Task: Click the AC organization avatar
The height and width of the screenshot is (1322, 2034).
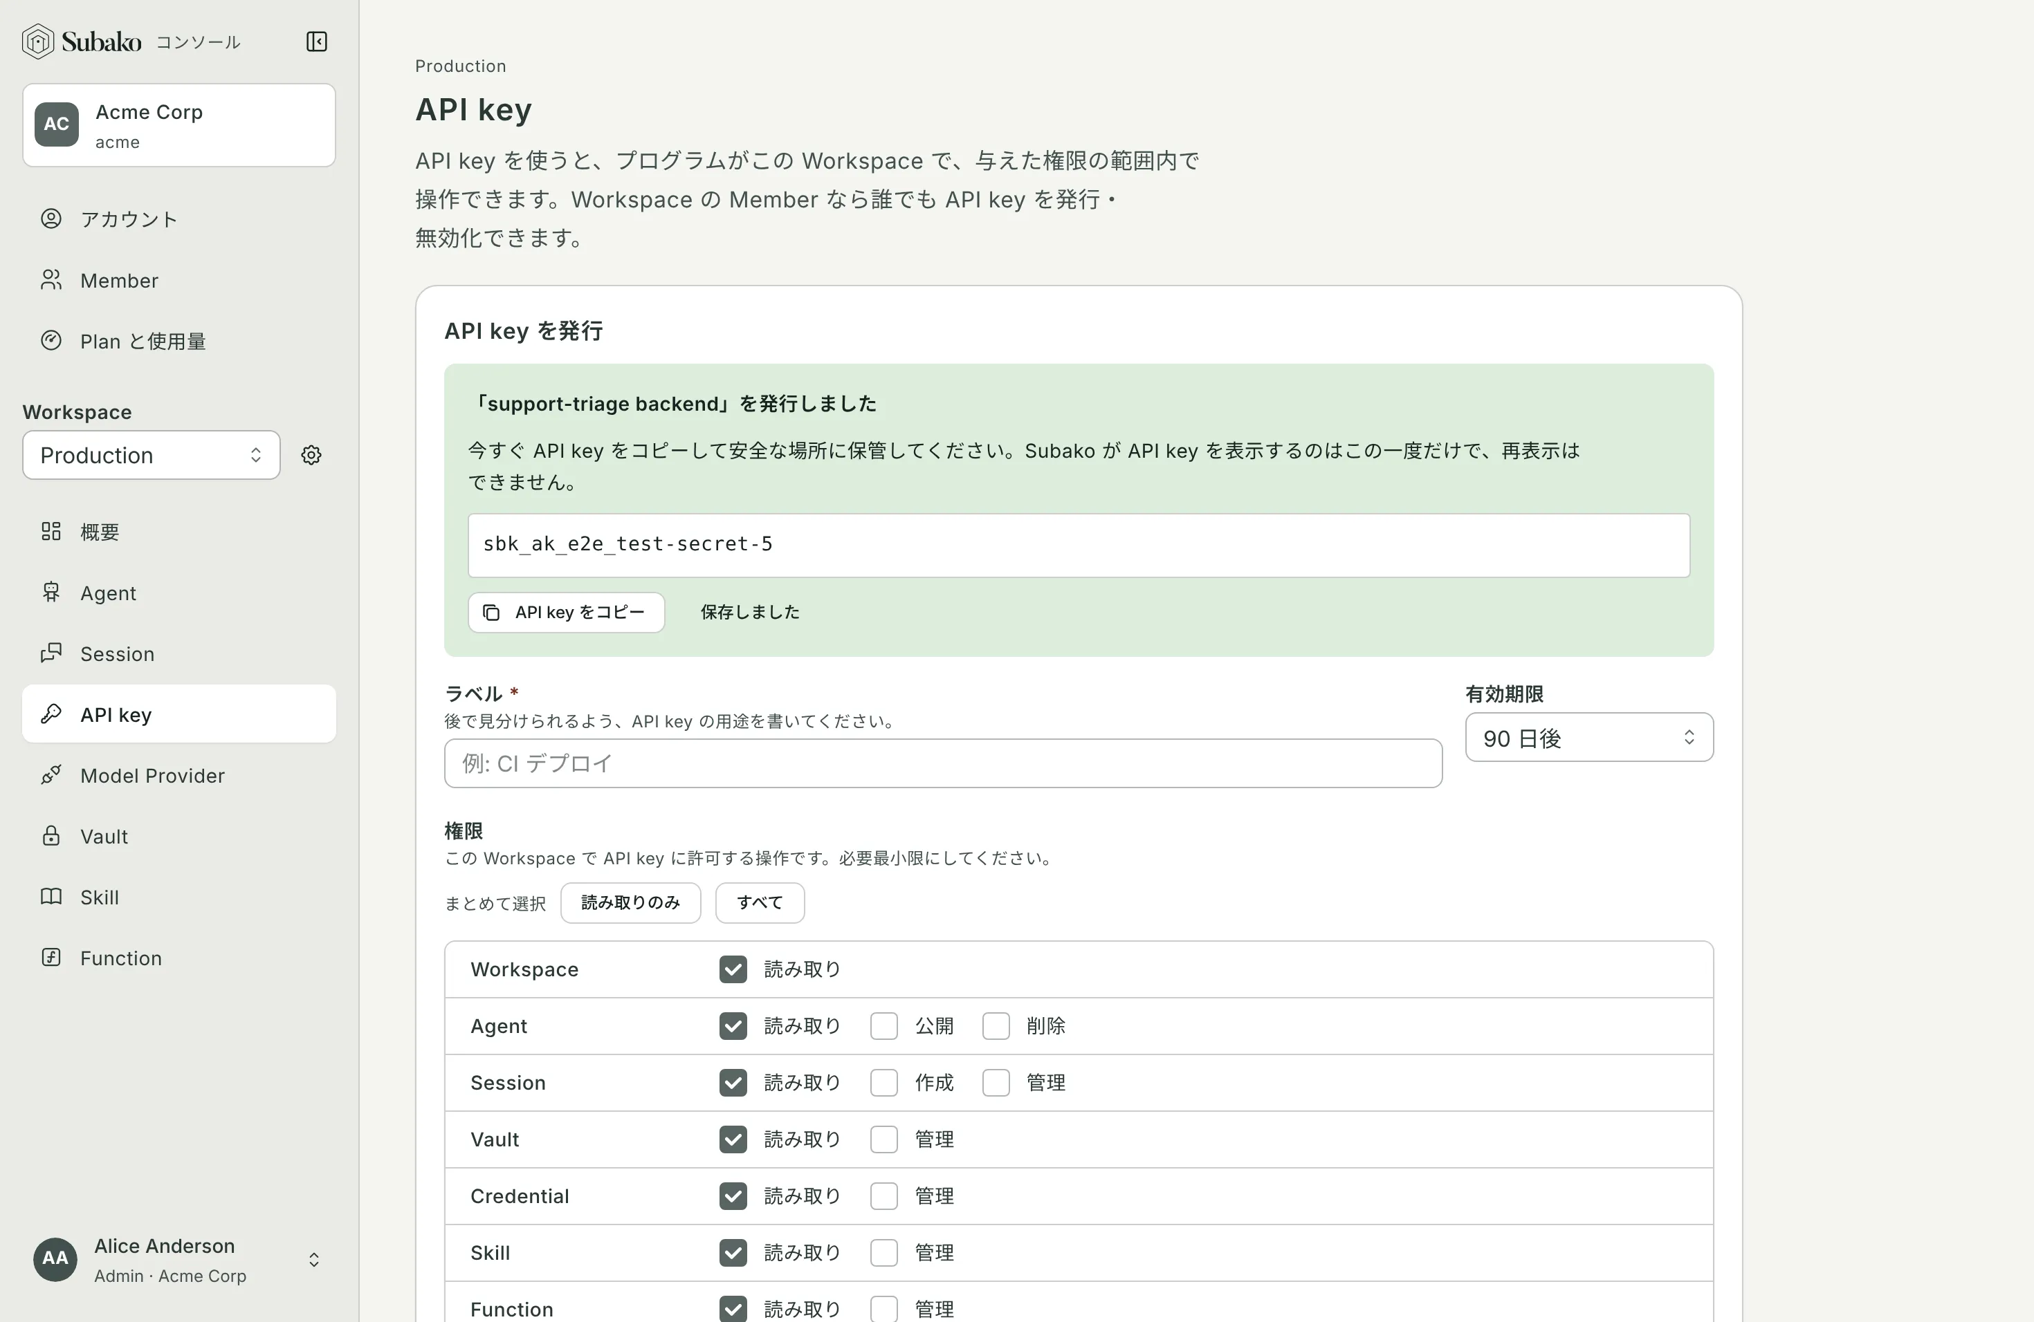Action: coord(57,124)
